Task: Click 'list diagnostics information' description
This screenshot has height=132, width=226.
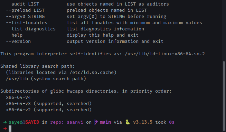Action: tap(105, 29)
